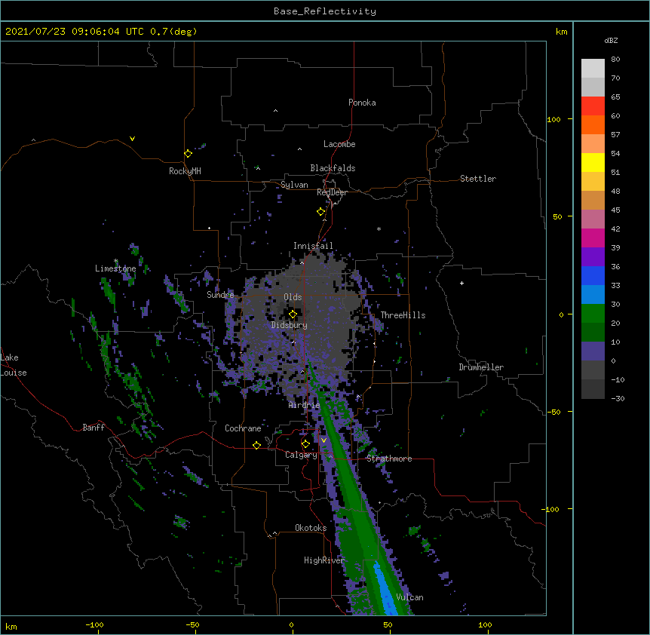This screenshot has width=650, height=635.
Task: Click the Lacombe city label
Action: click(x=339, y=144)
